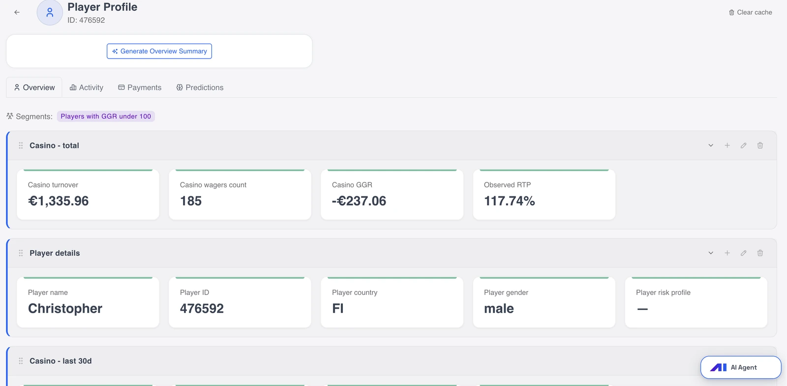Grab the Casino - last 30d drag handle
The height and width of the screenshot is (386, 787).
coord(21,361)
